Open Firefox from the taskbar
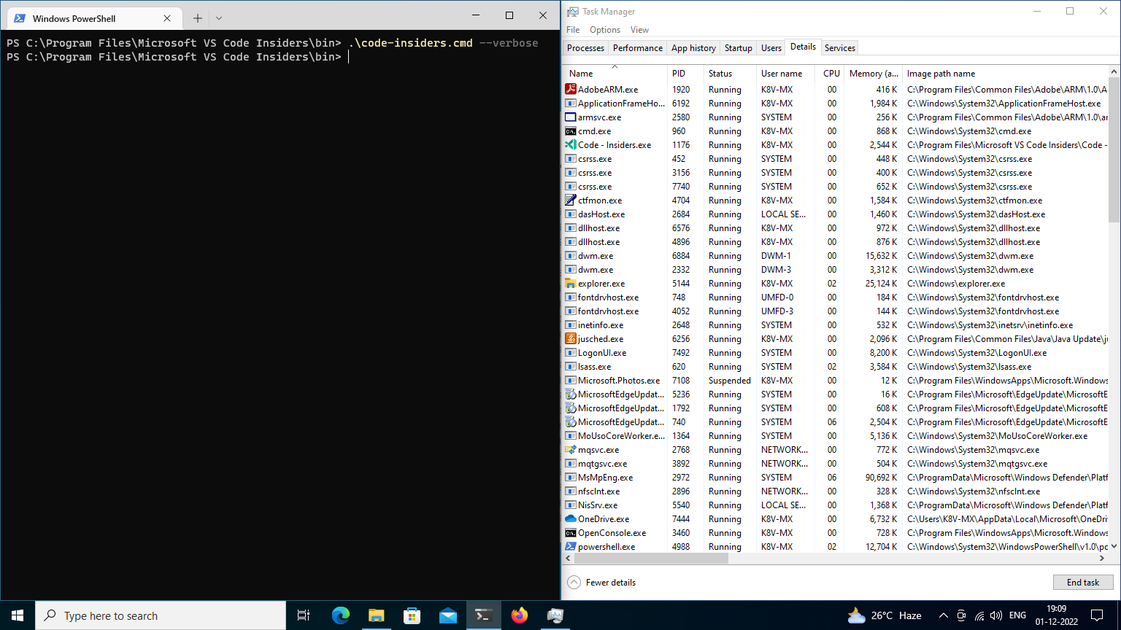 (519, 615)
